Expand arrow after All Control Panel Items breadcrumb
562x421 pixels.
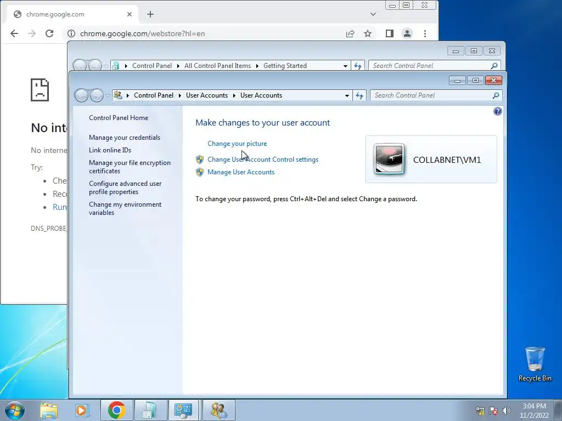click(257, 66)
